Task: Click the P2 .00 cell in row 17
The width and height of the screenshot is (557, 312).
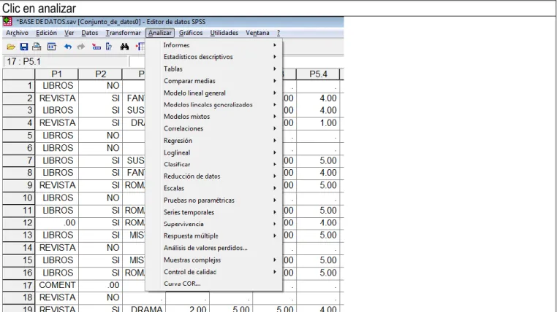Action: point(100,285)
